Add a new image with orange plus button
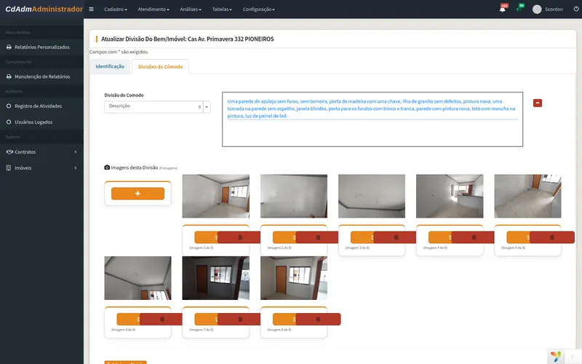This screenshot has height=364, width=582. pyautogui.click(x=137, y=194)
